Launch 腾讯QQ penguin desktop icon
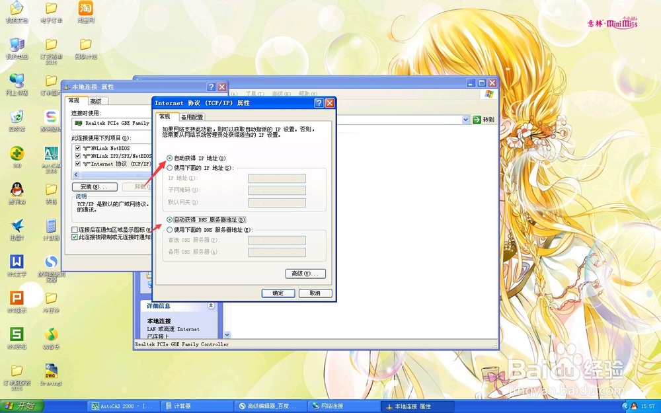 tap(17, 193)
